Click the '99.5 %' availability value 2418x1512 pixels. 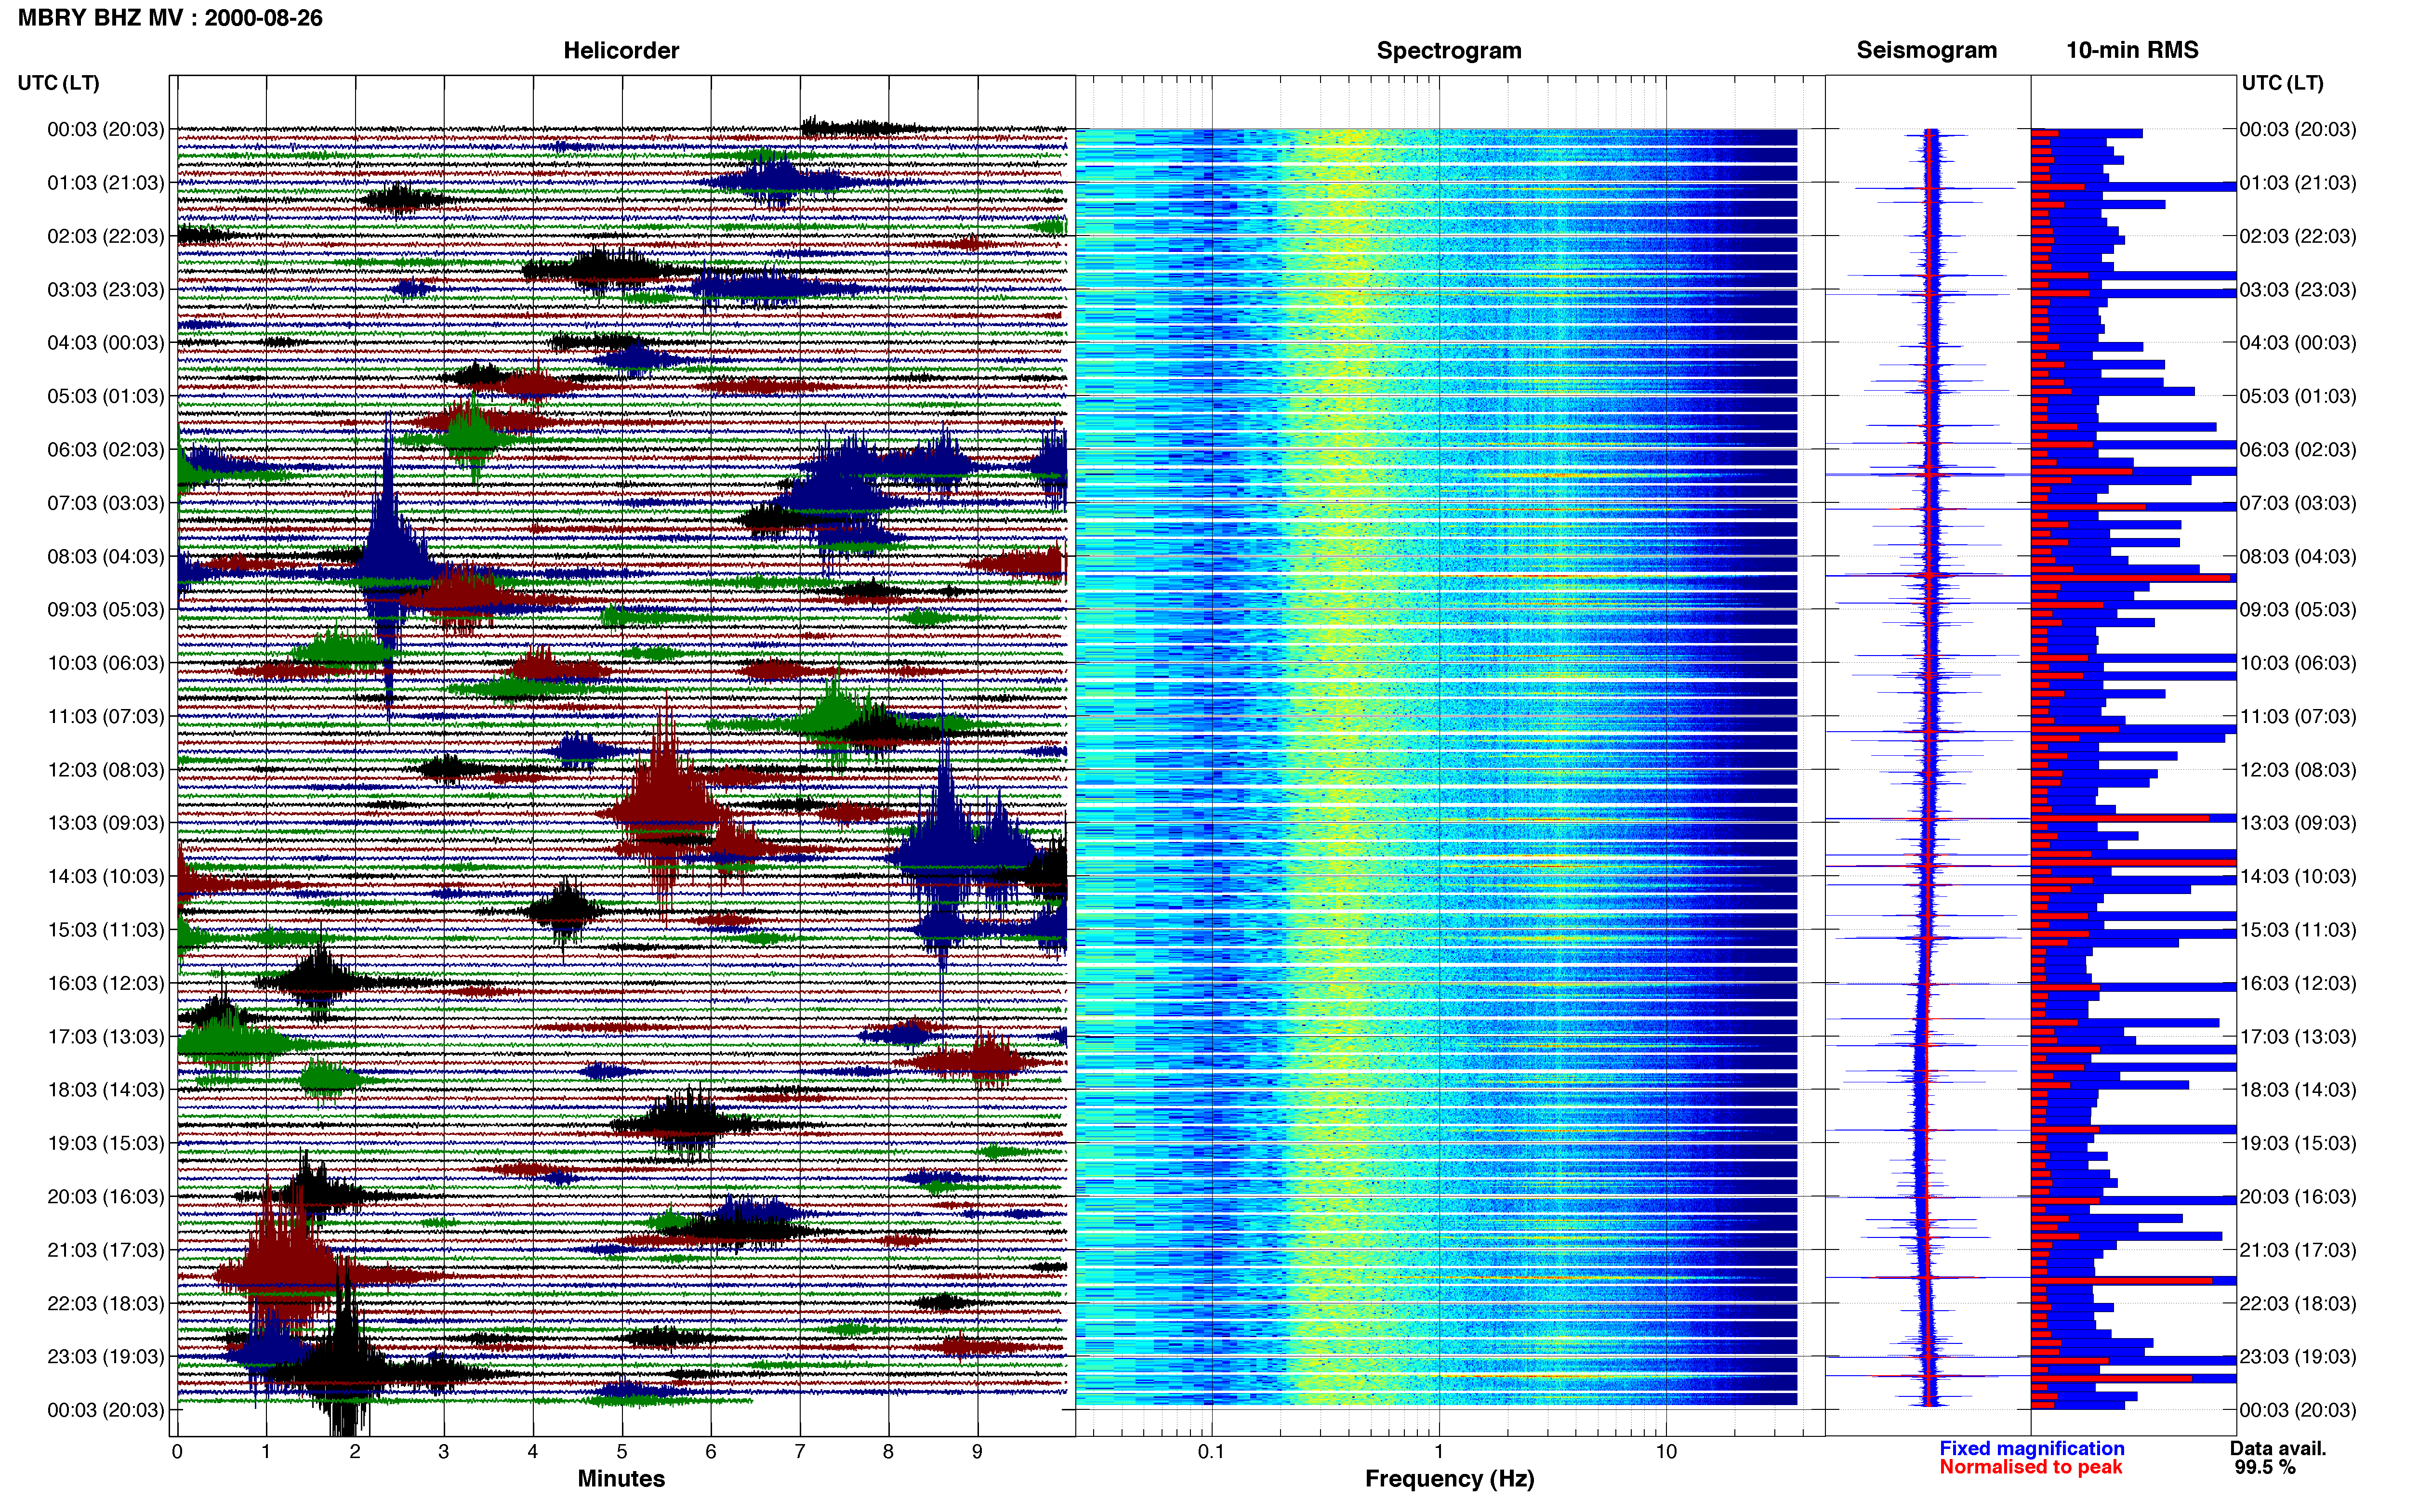[x=2265, y=1467]
